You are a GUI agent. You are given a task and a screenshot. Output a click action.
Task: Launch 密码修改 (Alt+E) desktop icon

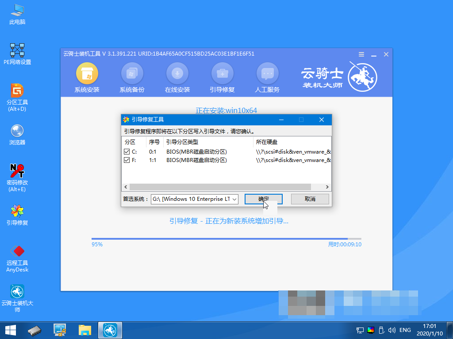pos(17,178)
